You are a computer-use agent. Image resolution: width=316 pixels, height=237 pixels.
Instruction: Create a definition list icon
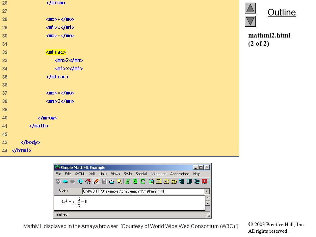coord(197,182)
